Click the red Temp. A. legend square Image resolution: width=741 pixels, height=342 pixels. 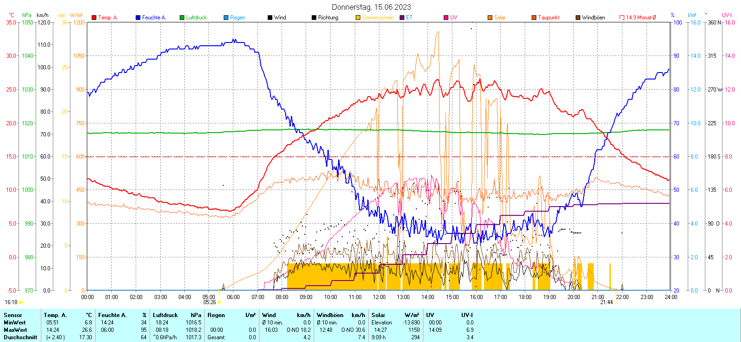pos(94,18)
